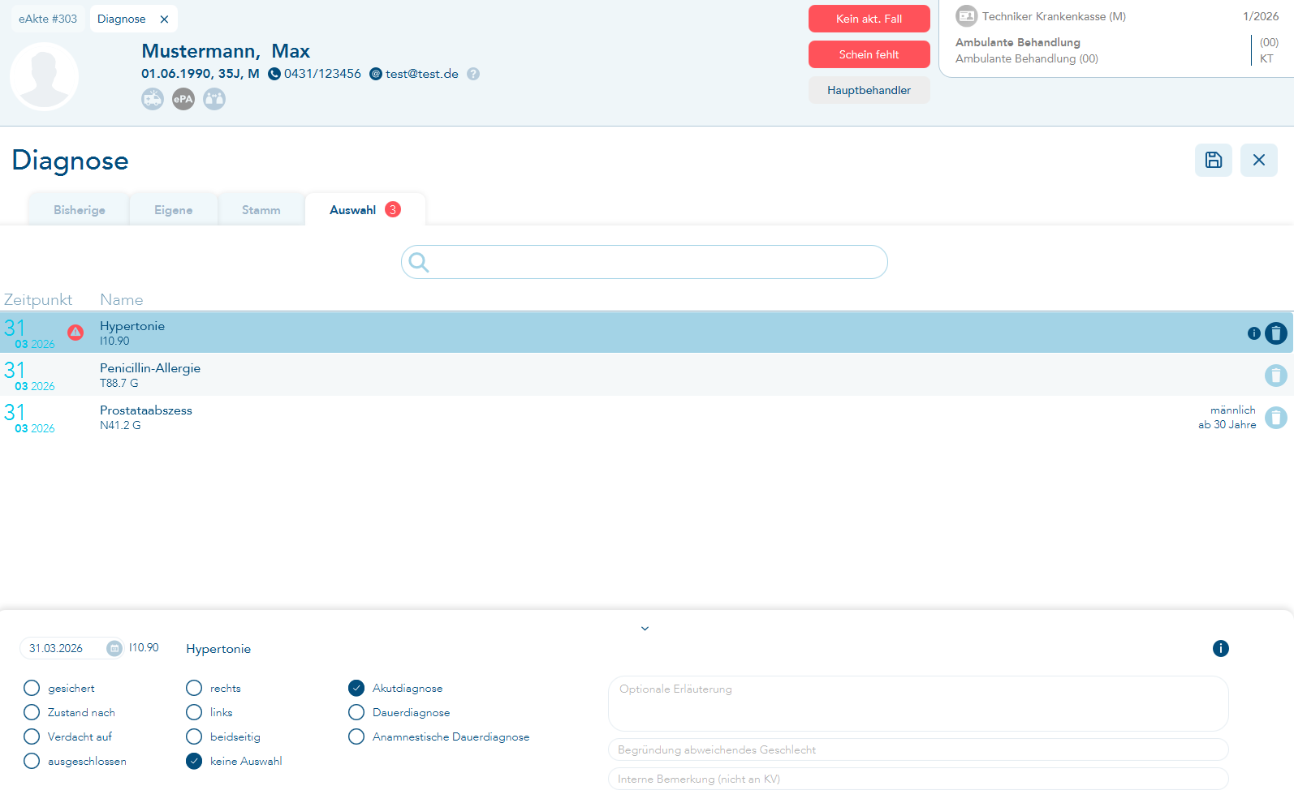Switch to the Bisherige tab
The image size is (1294, 803).
(x=79, y=210)
